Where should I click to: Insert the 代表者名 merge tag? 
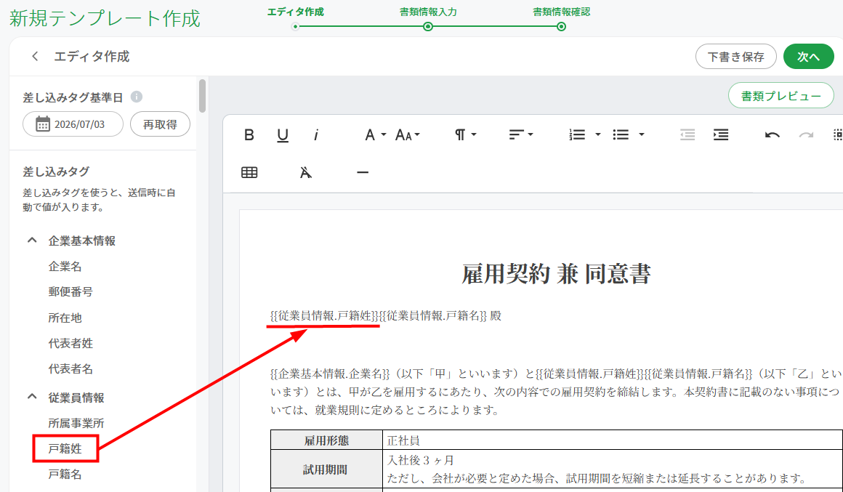tap(70, 369)
